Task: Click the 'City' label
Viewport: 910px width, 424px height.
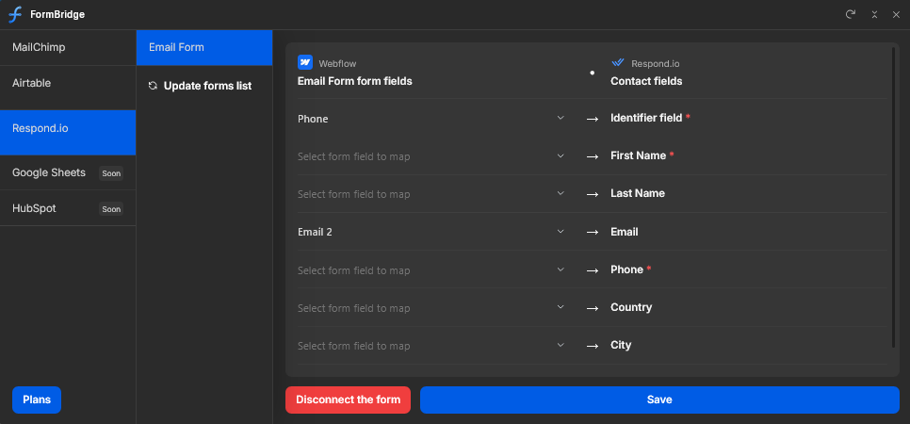Action: click(621, 345)
